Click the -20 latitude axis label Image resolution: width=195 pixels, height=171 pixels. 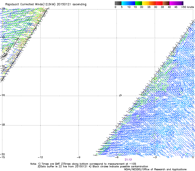2,154
